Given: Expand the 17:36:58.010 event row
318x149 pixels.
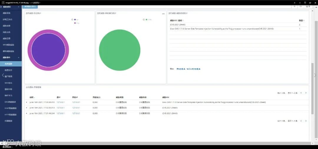Looking at the screenshot, I should [x=26, y=102].
